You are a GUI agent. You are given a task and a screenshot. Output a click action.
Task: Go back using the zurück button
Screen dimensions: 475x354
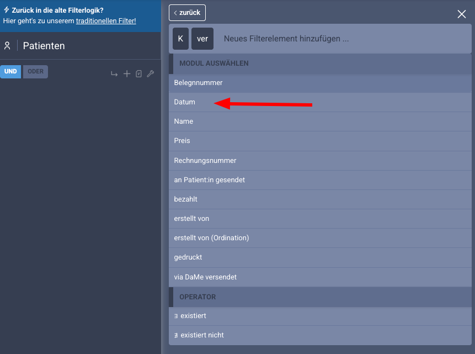pos(188,13)
